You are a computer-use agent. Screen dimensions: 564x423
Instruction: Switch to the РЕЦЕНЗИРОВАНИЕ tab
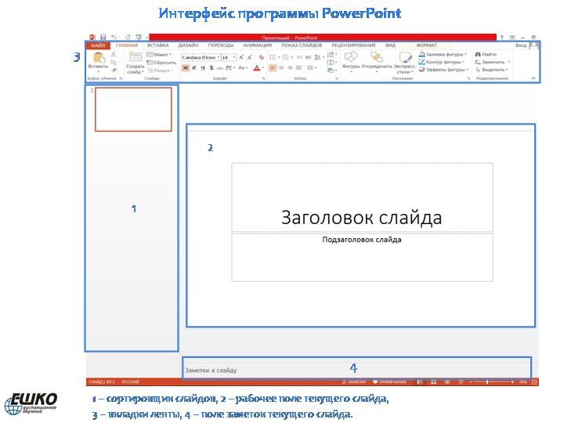[x=353, y=45]
